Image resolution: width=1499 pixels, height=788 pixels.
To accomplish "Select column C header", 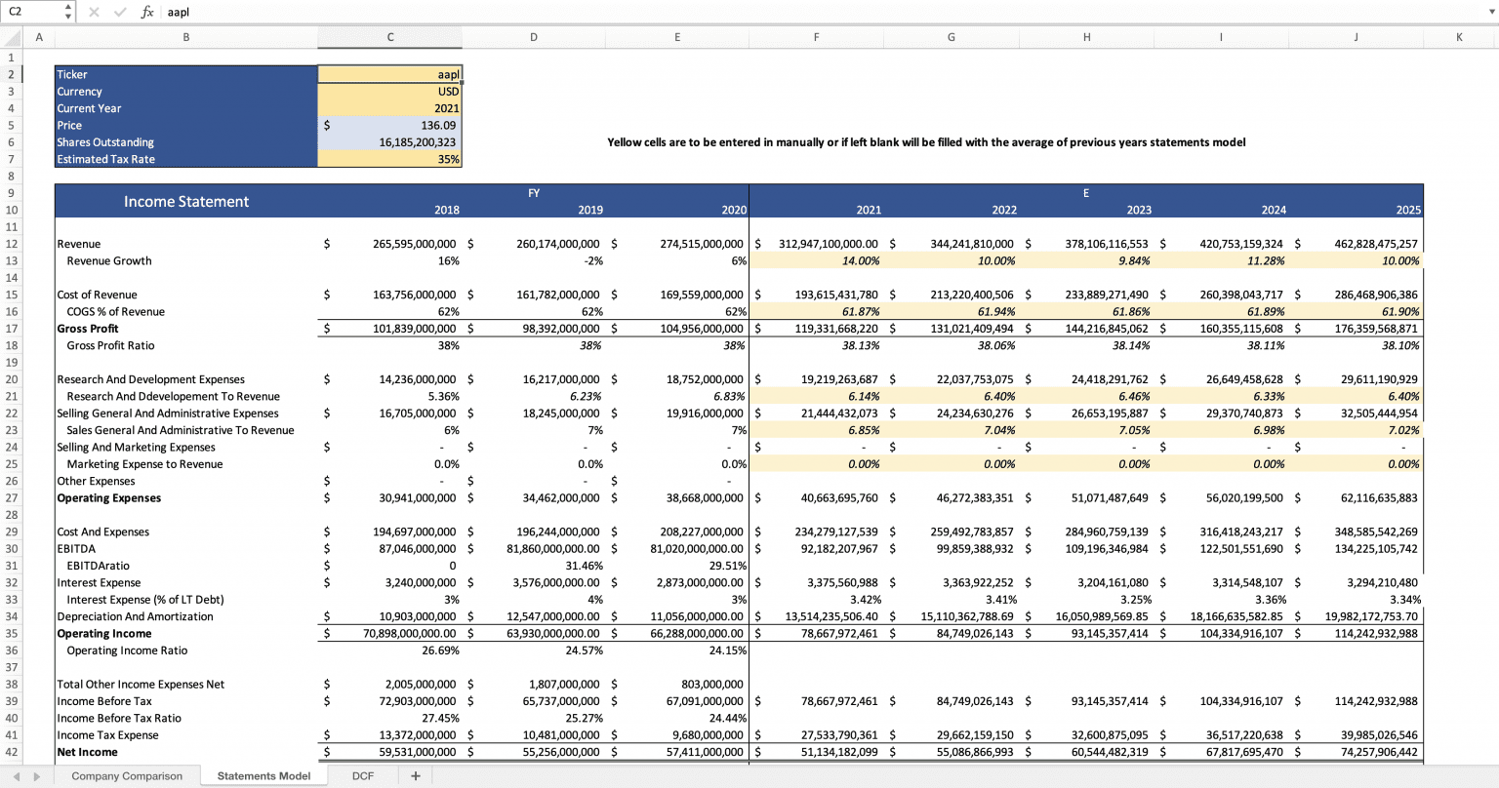I will (389, 37).
